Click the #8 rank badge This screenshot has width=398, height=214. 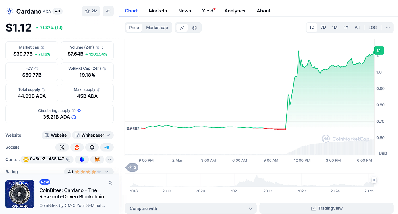pos(58,11)
